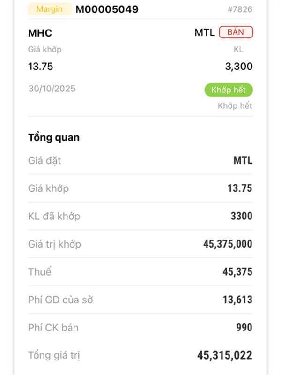Image resolution: width=281 pixels, height=375 pixels.
Task: Click the Phí CK bán fee 990
Action: coord(244,327)
